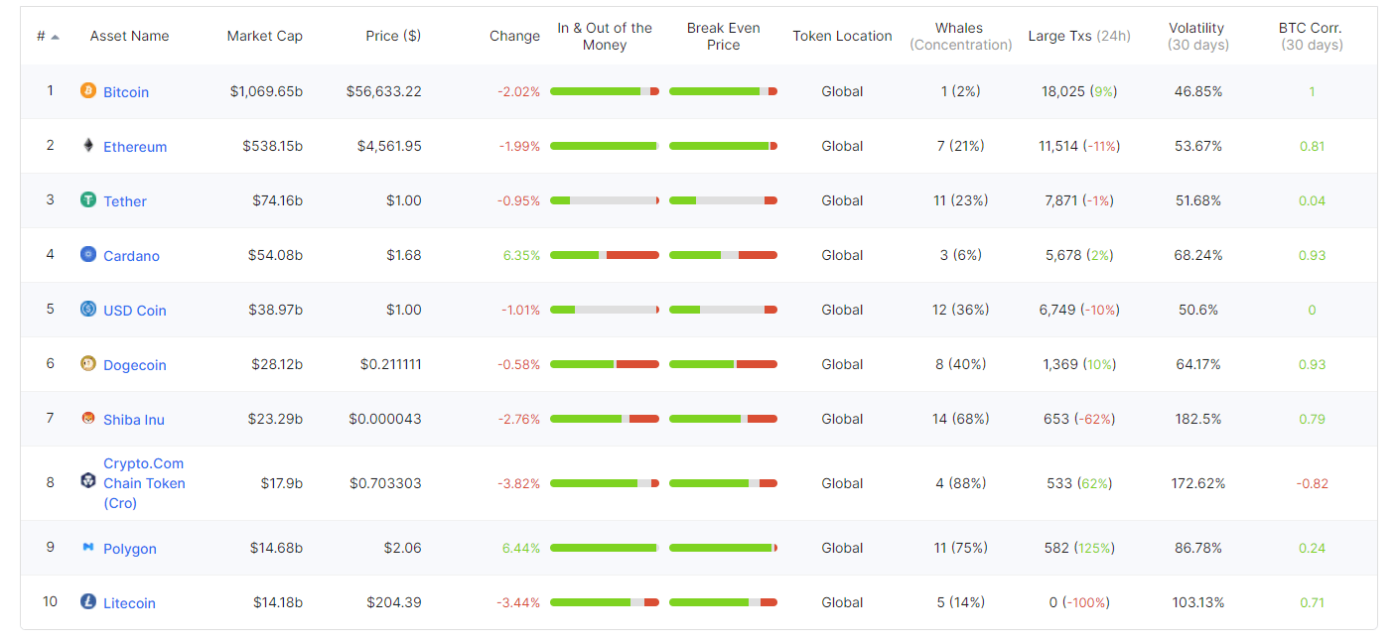Toggle sort arrow next to # column
Screen dimensions: 1397x643
(x=55, y=37)
